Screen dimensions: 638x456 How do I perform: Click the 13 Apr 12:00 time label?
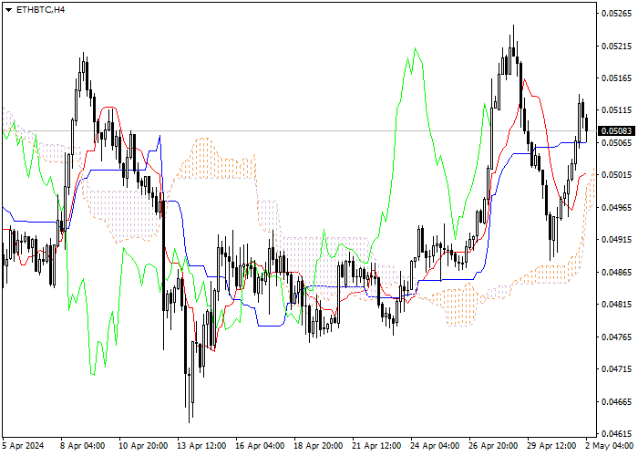201,446
